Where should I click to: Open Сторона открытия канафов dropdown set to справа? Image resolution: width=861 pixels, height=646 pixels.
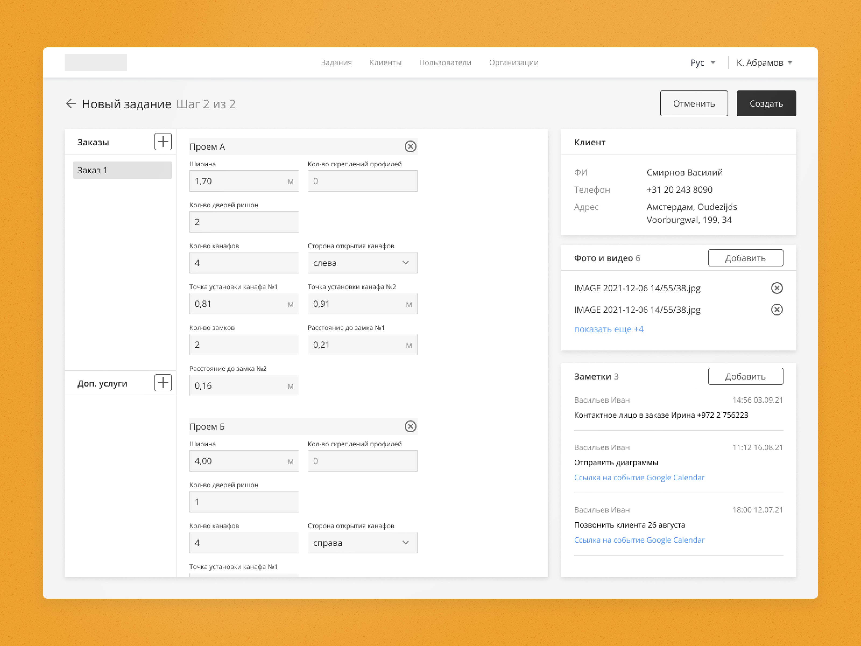point(362,543)
